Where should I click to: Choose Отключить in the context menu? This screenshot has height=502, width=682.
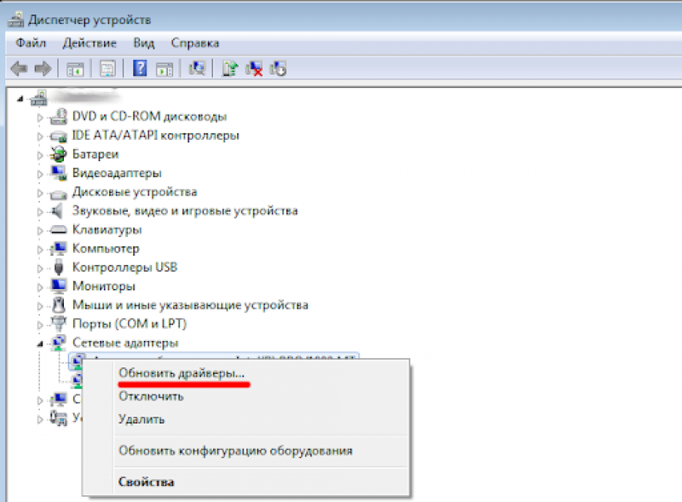[x=151, y=396]
